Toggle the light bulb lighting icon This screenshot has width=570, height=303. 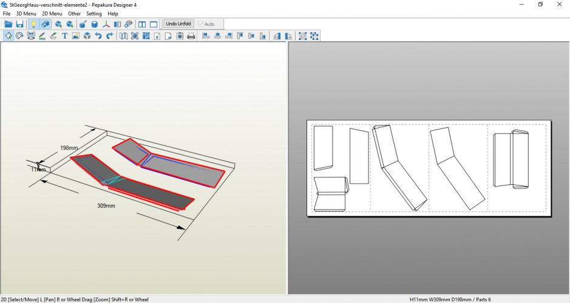[33, 24]
